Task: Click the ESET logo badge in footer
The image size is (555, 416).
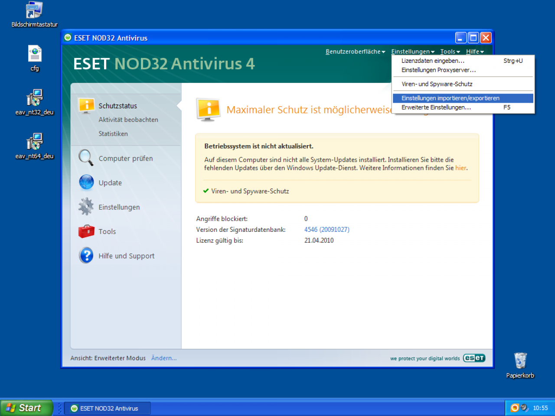Action: pos(474,358)
